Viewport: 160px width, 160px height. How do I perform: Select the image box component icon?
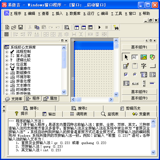tap(144, 57)
